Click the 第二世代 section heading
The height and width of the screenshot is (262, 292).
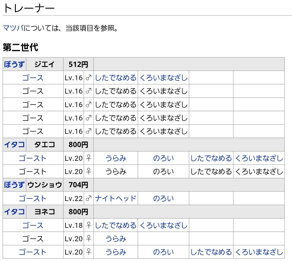click(x=20, y=47)
